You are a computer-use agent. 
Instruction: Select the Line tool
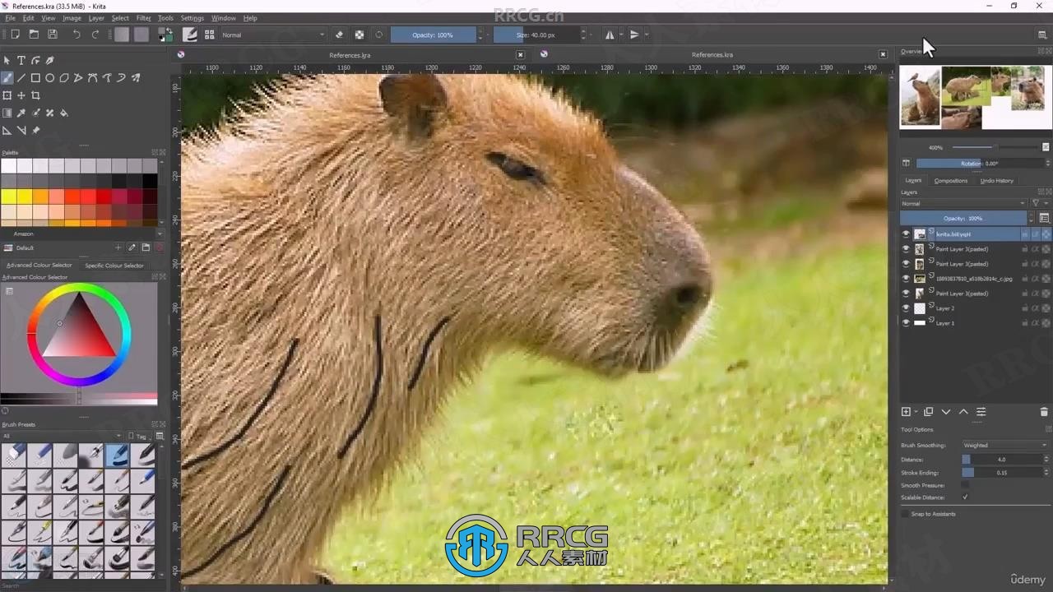[21, 78]
